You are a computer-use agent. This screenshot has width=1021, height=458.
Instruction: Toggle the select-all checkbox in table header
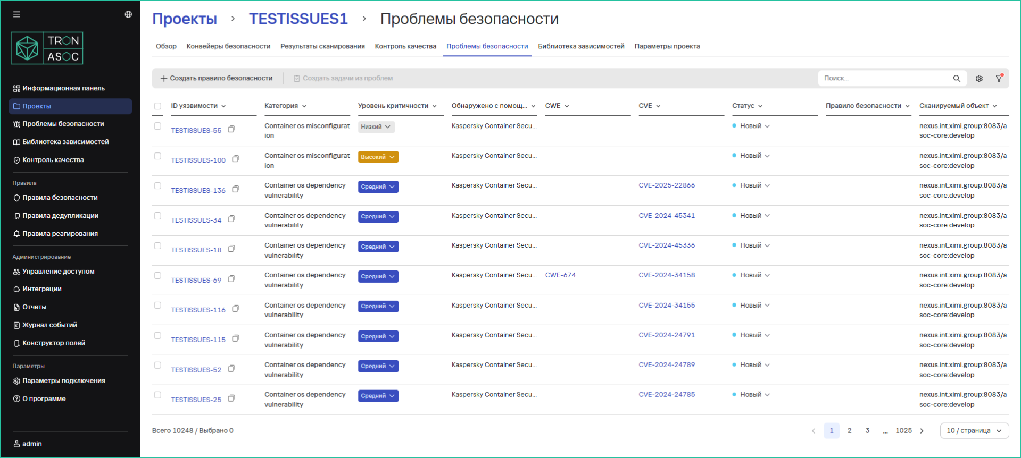pyautogui.click(x=157, y=106)
